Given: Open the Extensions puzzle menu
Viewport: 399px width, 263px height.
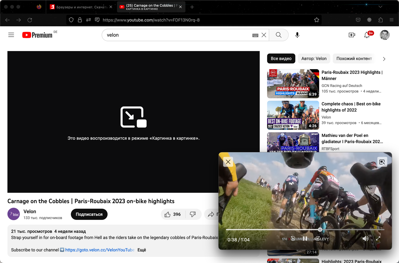Looking at the screenshot, I should pyautogui.click(x=380, y=20).
